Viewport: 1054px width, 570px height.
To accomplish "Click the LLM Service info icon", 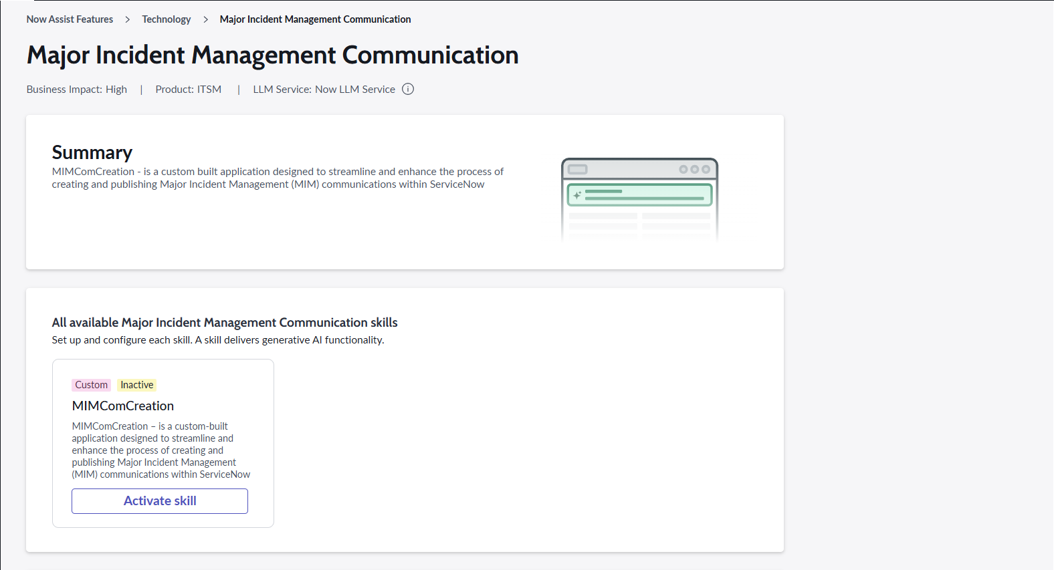I will [408, 89].
